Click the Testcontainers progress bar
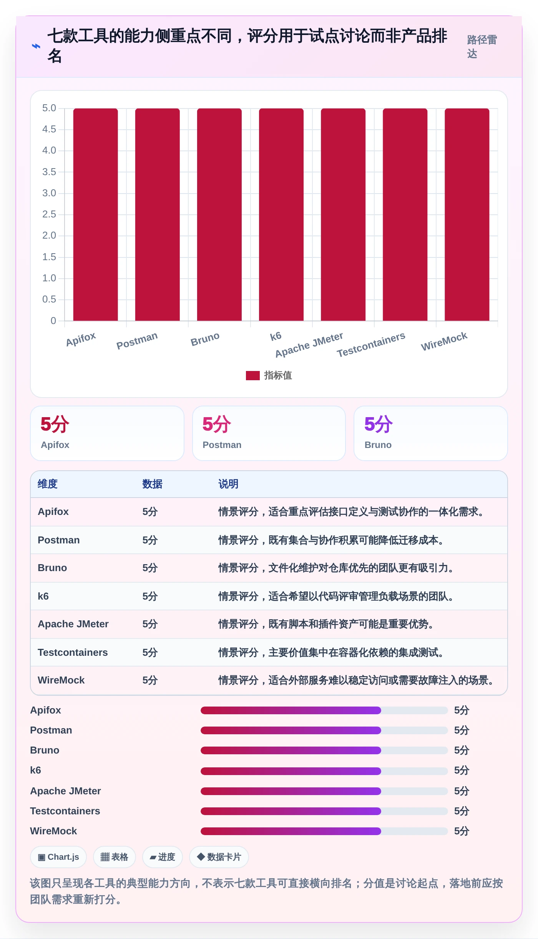Image resolution: width=538 pixels, height=939 pixels. point(324,811)
